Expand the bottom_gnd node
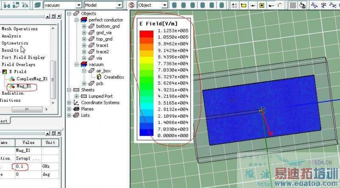The height and width of the screenshot is (188, 340). (84, 26)
